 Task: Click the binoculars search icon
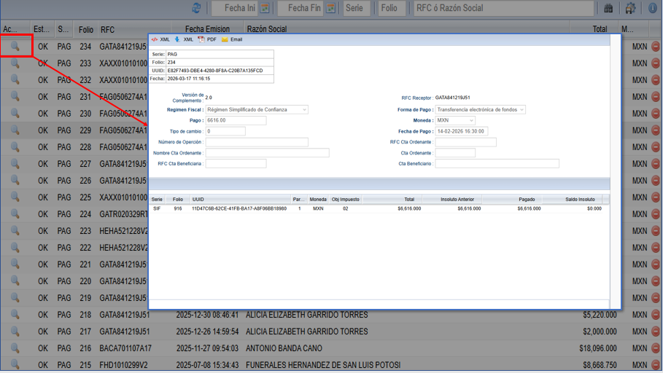pyautogui.click(x=608, y=8)
